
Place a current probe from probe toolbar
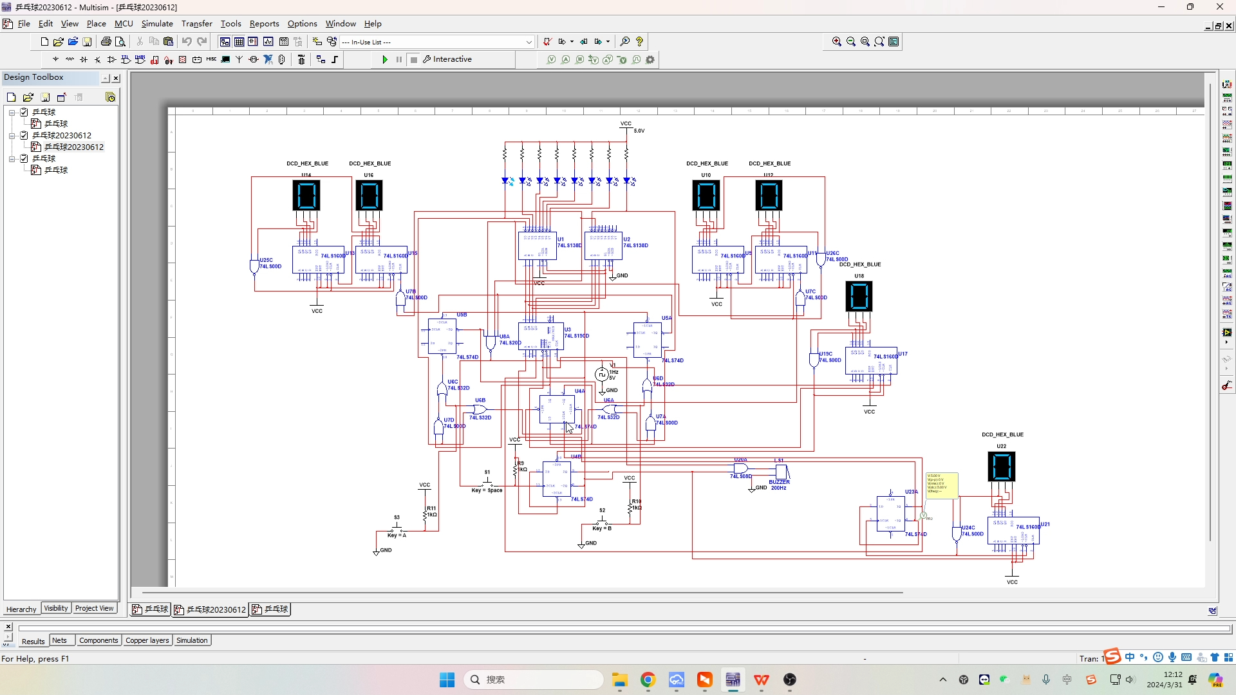point(566,60)
